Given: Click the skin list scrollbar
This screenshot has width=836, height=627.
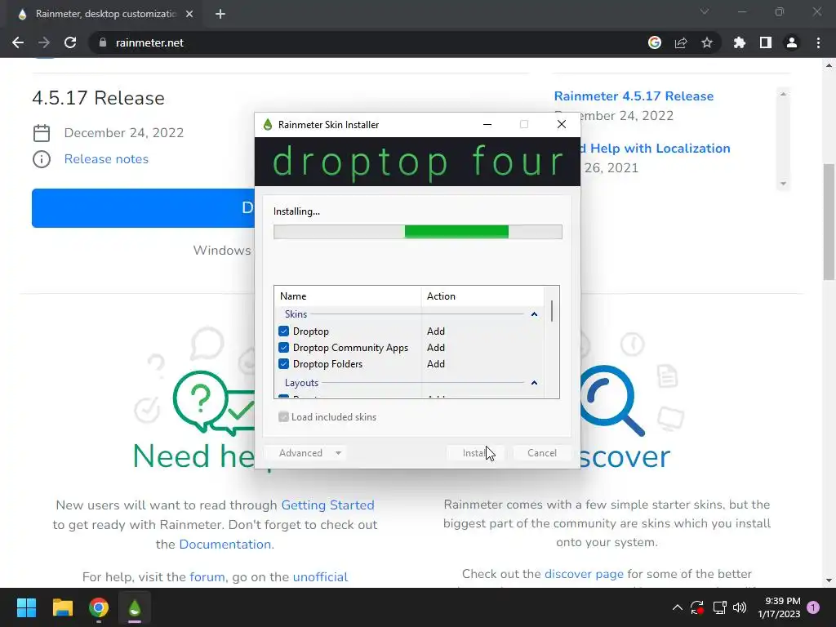Looking at the screenshot, I should coord(552,311).
